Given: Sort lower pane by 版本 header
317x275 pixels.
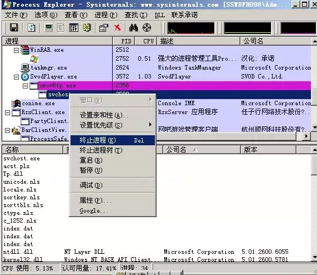Looking at the screenshot, I should pyautogui.click(x=269, y=150).
